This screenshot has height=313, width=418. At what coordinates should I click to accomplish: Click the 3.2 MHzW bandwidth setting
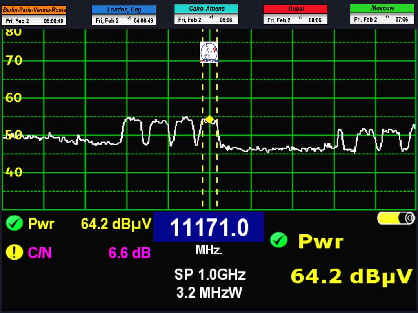click(x=209, y=292)
